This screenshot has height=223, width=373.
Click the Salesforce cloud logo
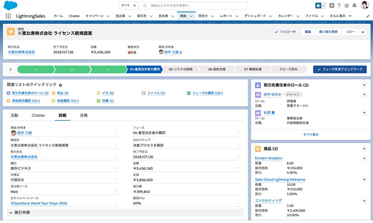pyautogui.click(x=10, y=6)
